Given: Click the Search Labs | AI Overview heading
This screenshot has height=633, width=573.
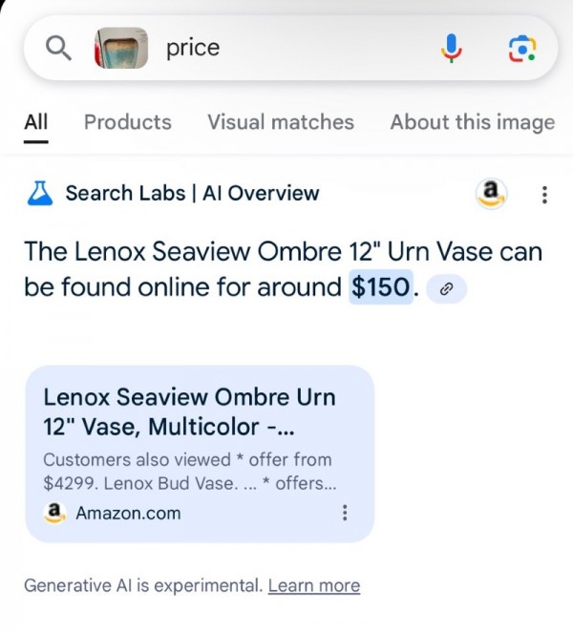Looking at the screenshot, I should click(x=192, y=194).
